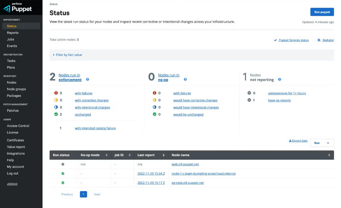This screenshot has width=341, height=208.
Task: Click the Radiator view icon
Action: tap(319, 40)
